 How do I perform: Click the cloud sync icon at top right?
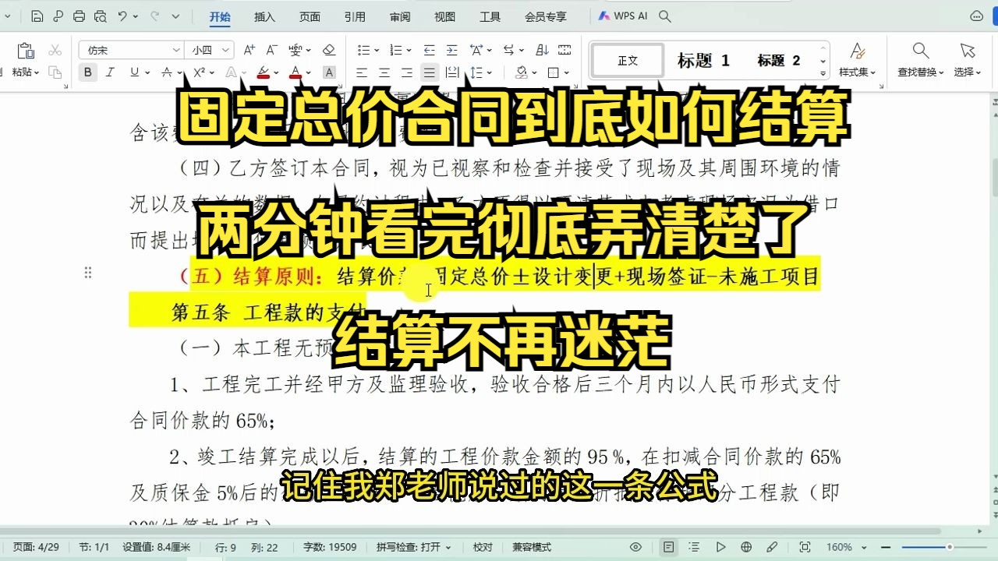pyautogui.click(x=976, y=16)
